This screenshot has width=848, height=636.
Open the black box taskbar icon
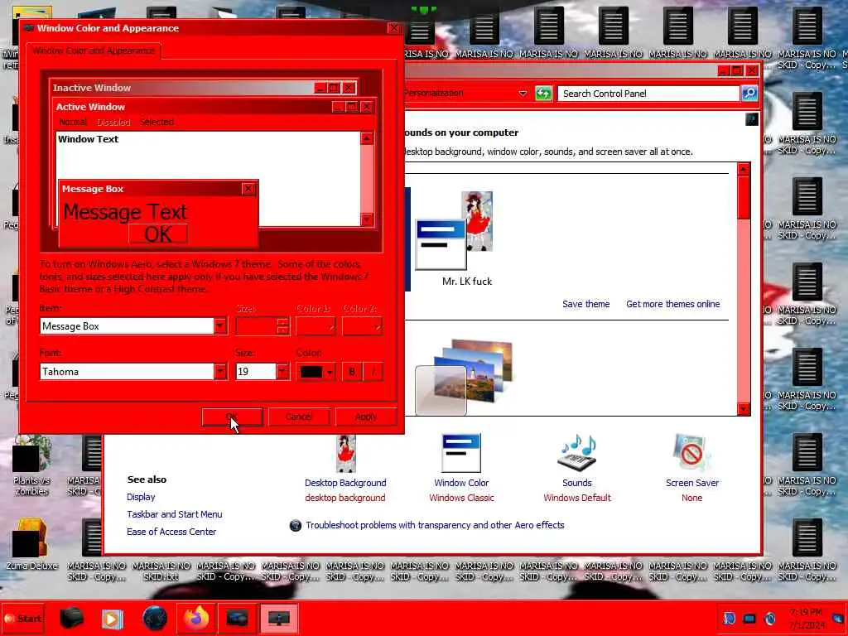point(71,618)
